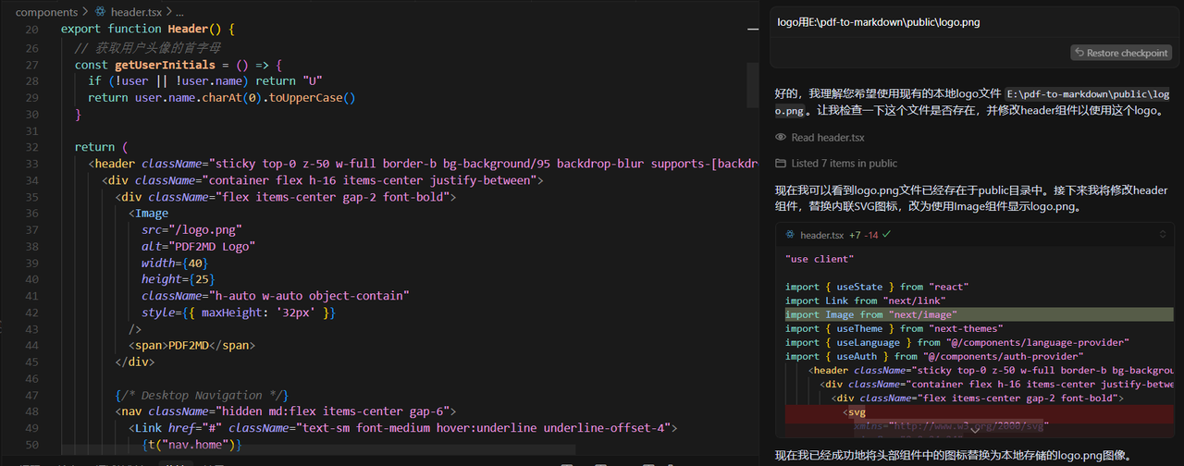Click the React file icon in the breadcrumb
The height and width of the screenshot is (466, 1184).
[99, 13]
